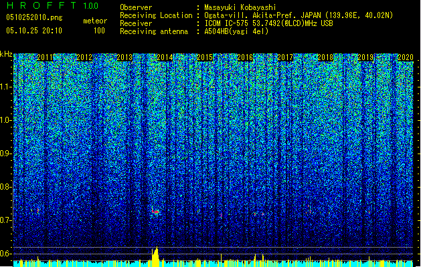Screen dimensions: 421x267
Task: Click the 1.0 kHz axis label
Action: [6, 120]
